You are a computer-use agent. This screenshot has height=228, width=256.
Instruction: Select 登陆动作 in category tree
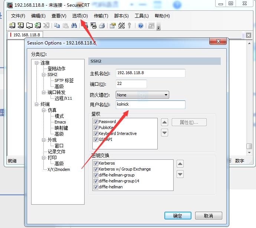(56, 69)
